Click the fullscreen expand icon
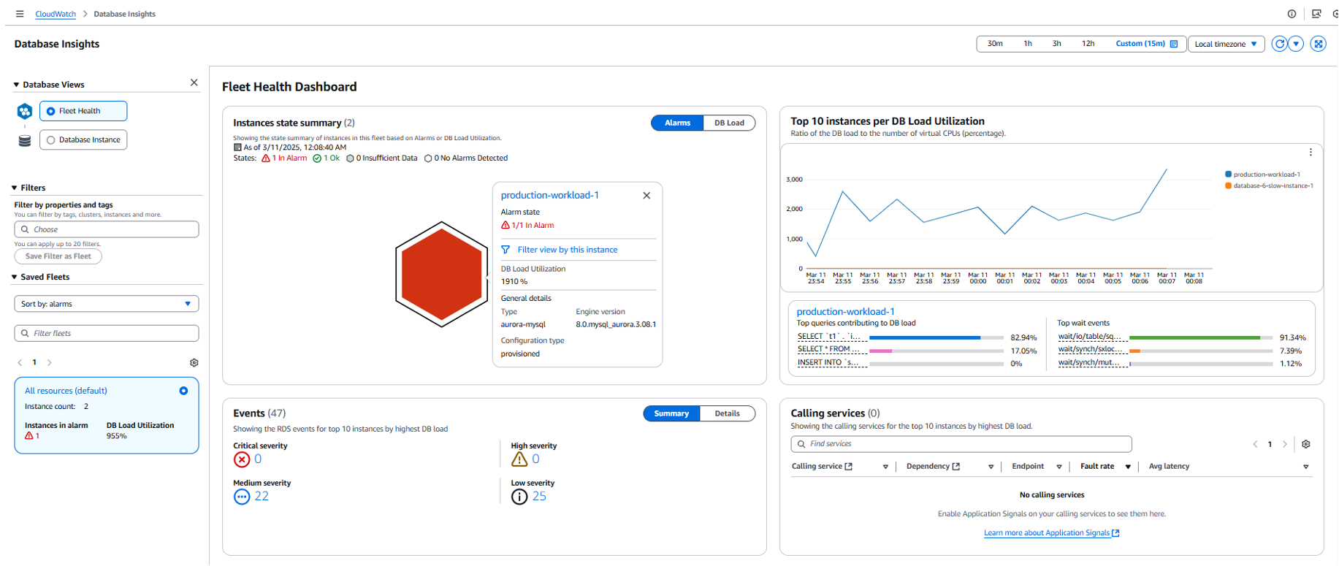Screen dimensions: 1339x566 1319,44
